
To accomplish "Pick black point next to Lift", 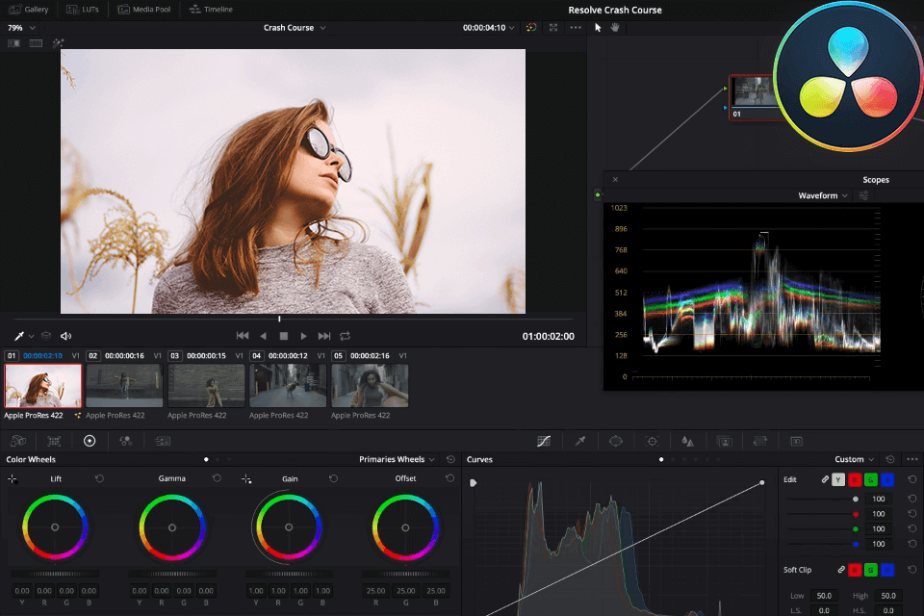I will point(13,478).
